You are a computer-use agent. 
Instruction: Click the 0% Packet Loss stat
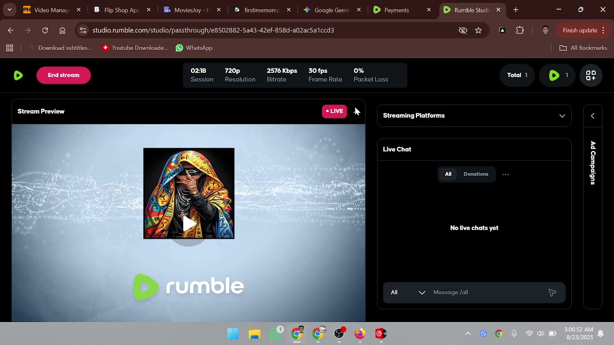coord(371,75)
